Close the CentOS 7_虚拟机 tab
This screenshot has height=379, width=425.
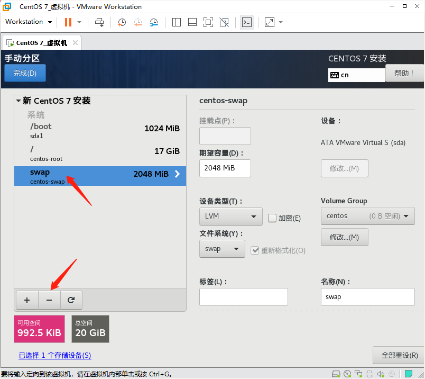tap(76, 43)
